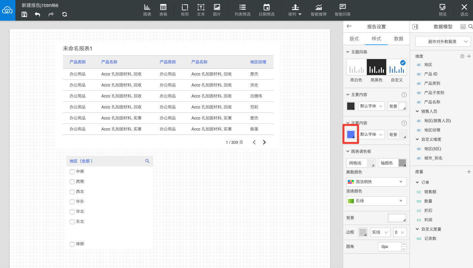
Task: Switch to the 版式 tab
Action: tap(354, 39)
